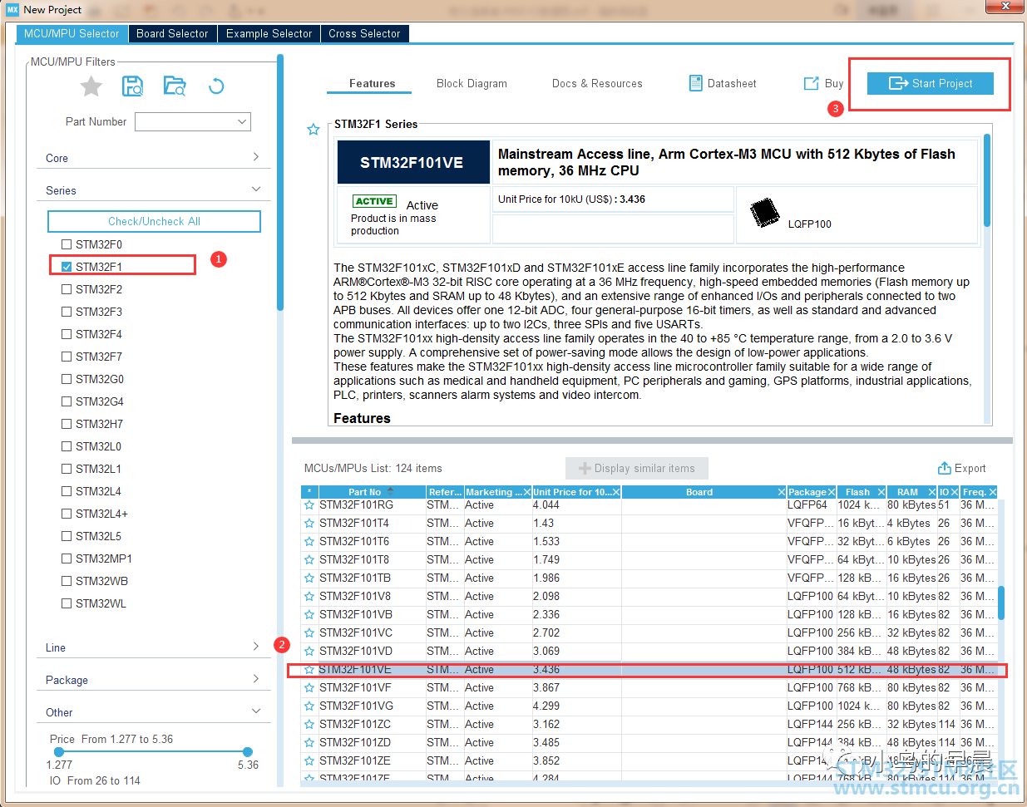Load a saved search filter
Screen dimensions: 1027x807
pyautogui.click(x=175, y=86)
